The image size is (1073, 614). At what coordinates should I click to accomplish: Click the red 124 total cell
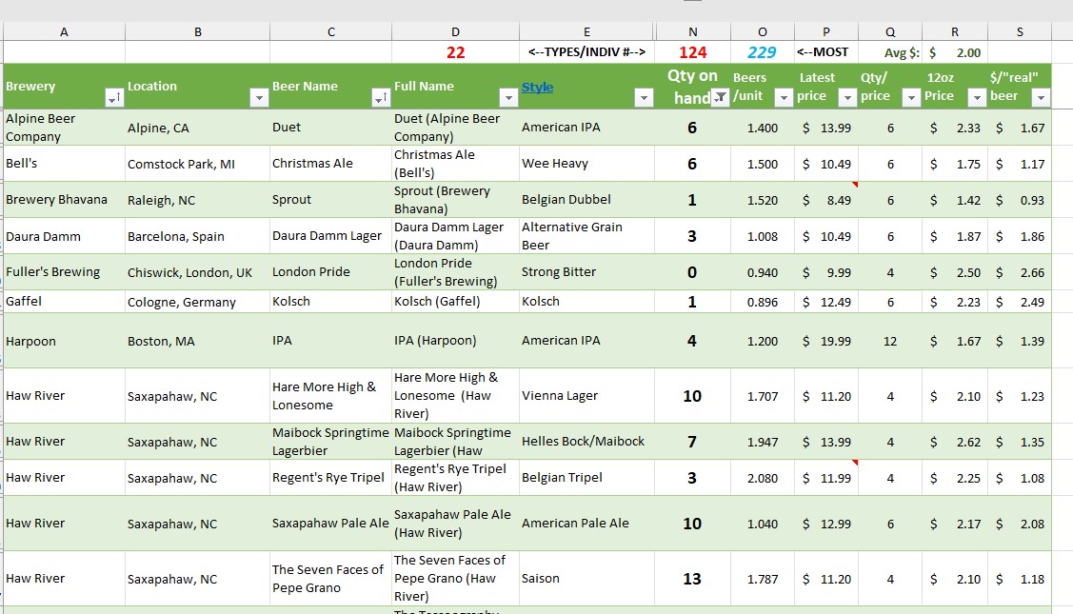point(692,52)
